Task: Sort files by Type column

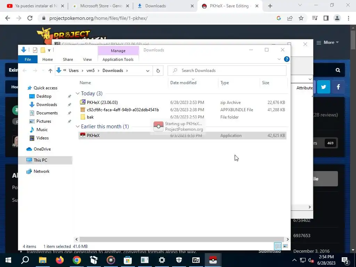Action: coord(225,83)
